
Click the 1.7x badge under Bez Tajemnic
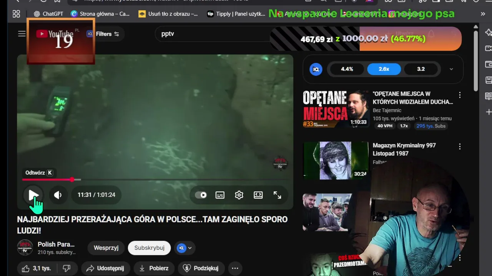tap(404, 126)
